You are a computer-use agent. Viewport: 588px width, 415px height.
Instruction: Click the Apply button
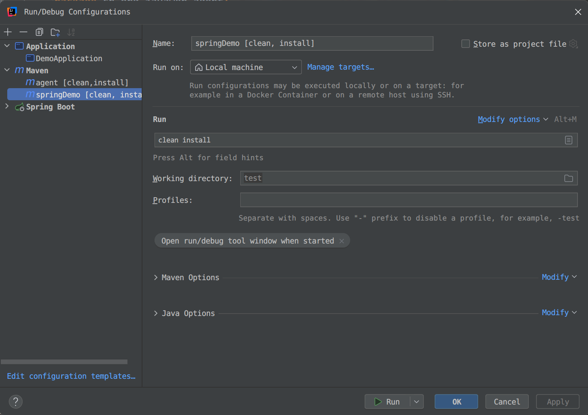click(558, 402)
